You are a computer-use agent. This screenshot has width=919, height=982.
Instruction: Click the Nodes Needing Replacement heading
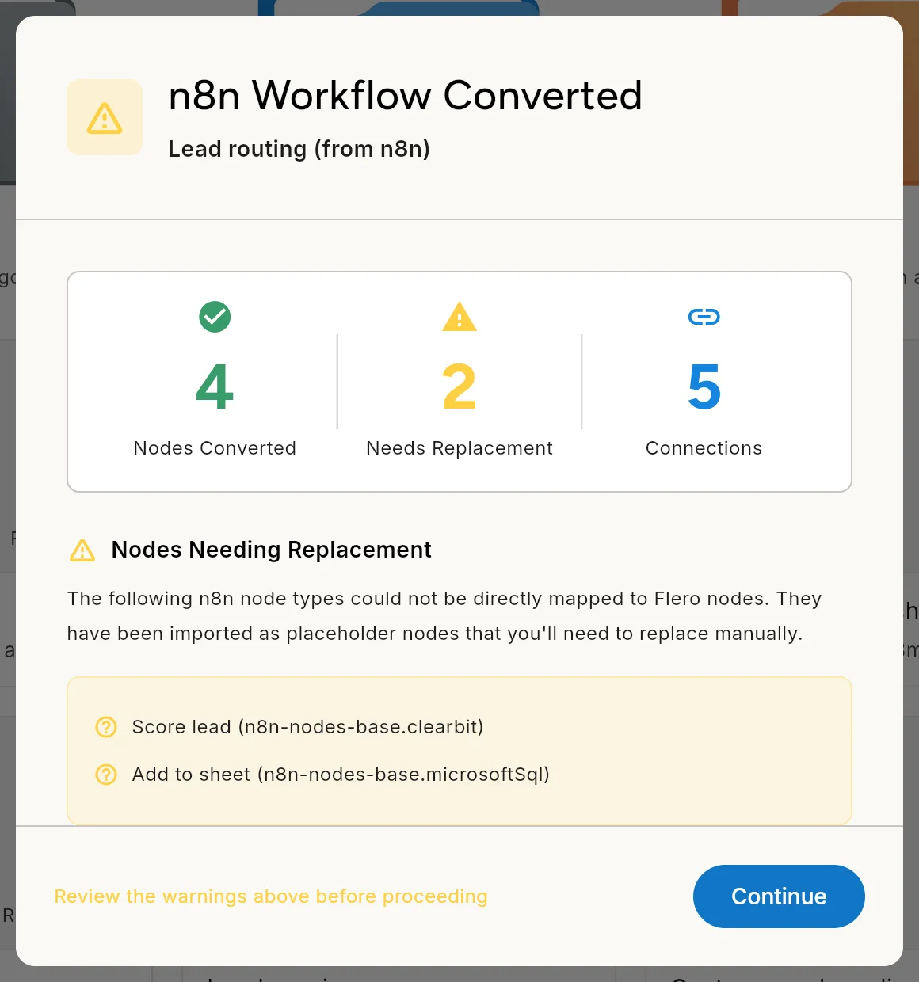[x=271, y=550]
